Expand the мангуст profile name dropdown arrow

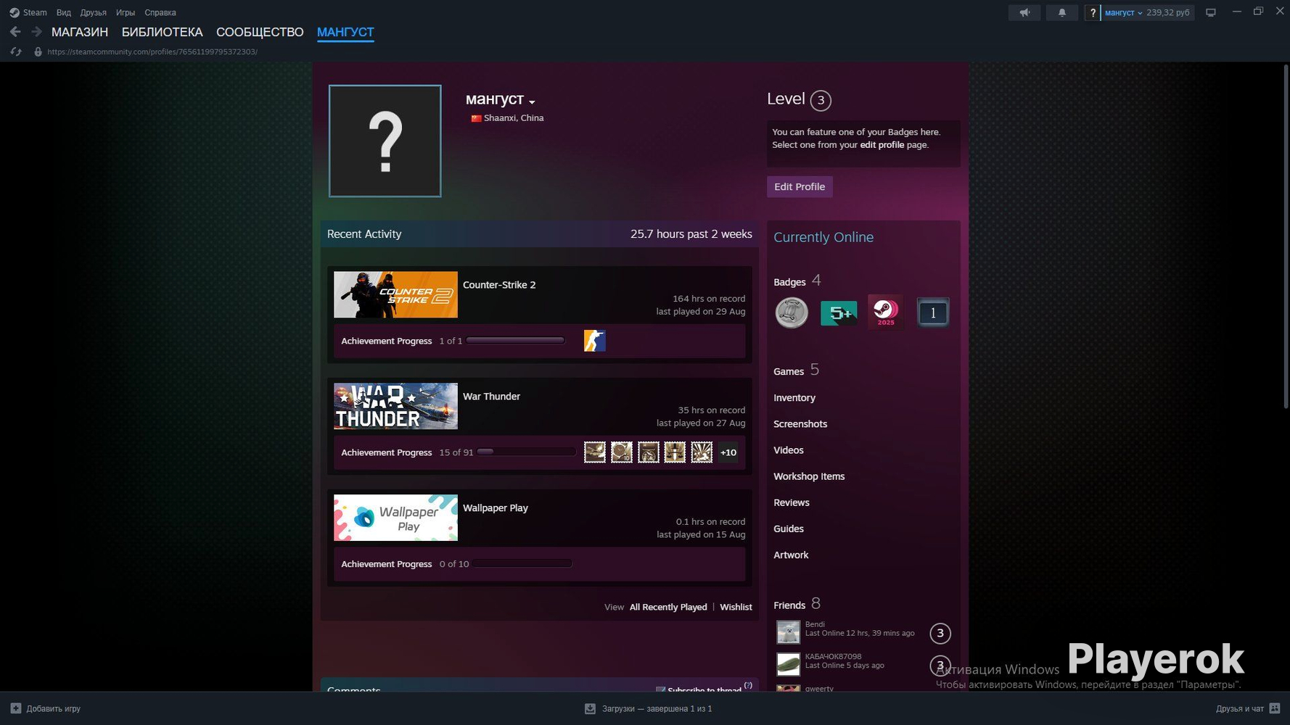[532, 101]
